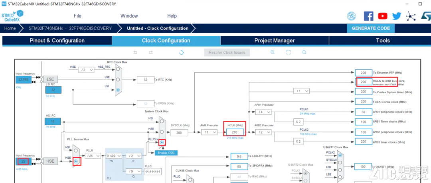
Task: Zoom in on the clock diagram
Action: click(273, 52)
